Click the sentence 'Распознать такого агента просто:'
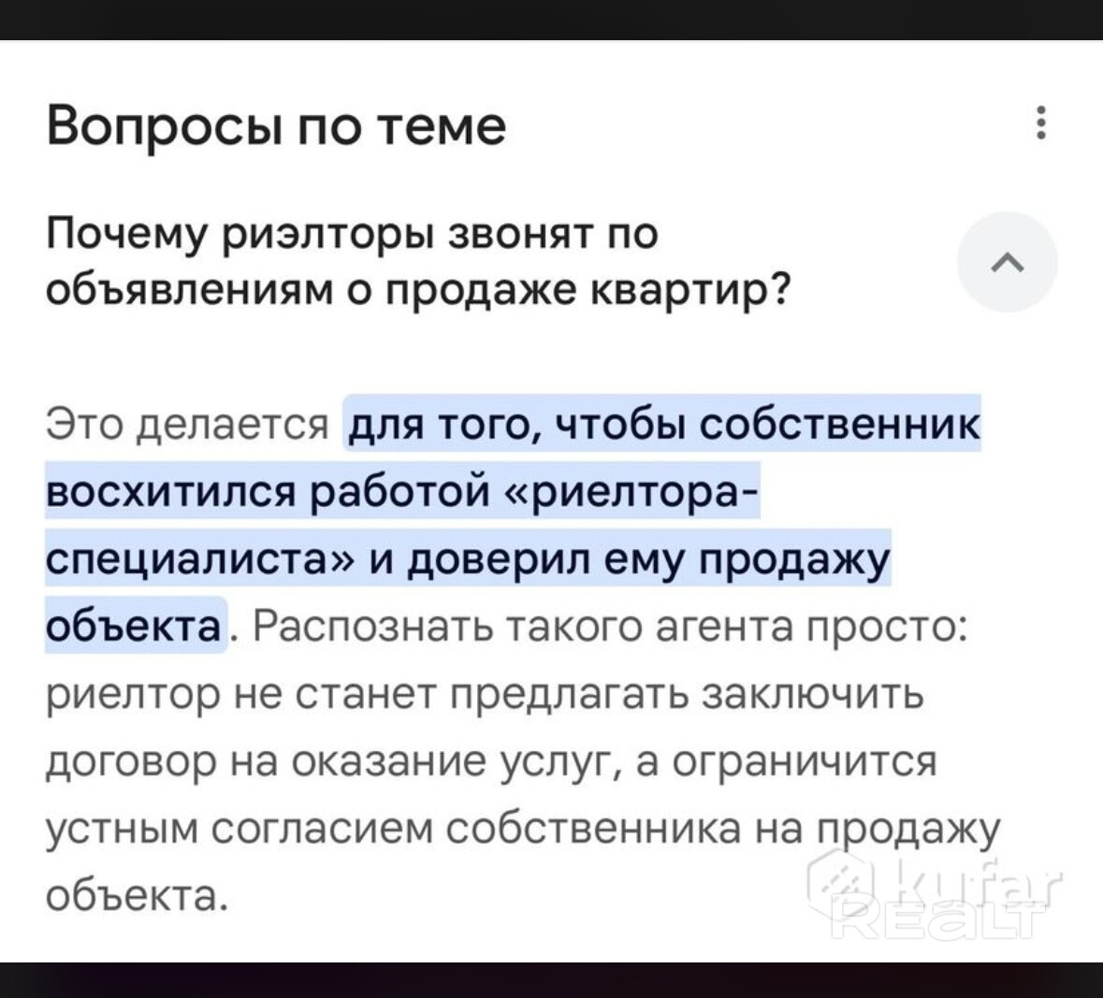 608,626
